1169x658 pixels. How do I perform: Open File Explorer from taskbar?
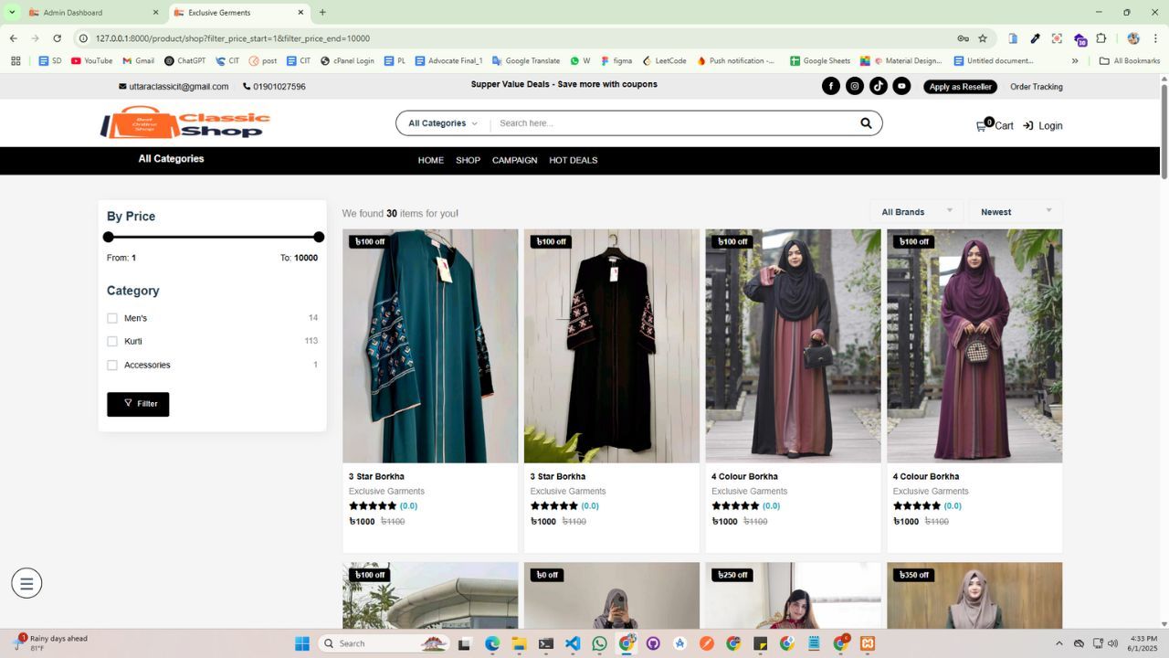(x=519, y=643)
